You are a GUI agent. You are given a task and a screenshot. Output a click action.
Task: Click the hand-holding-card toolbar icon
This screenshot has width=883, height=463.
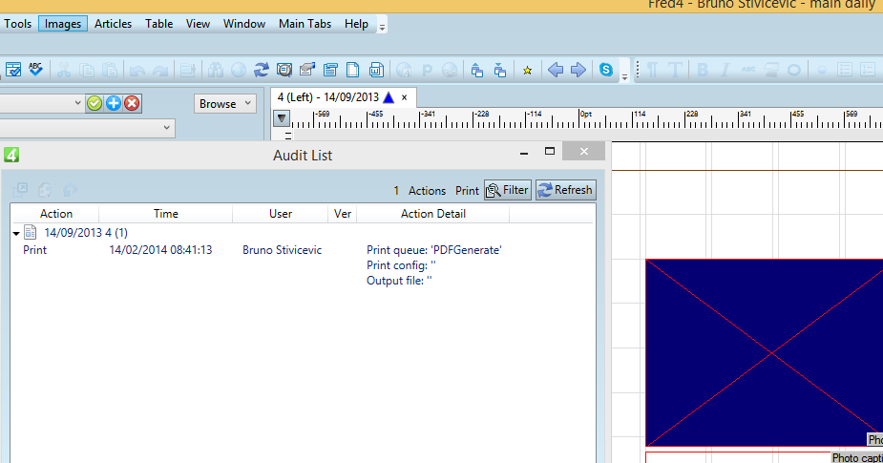307,70
